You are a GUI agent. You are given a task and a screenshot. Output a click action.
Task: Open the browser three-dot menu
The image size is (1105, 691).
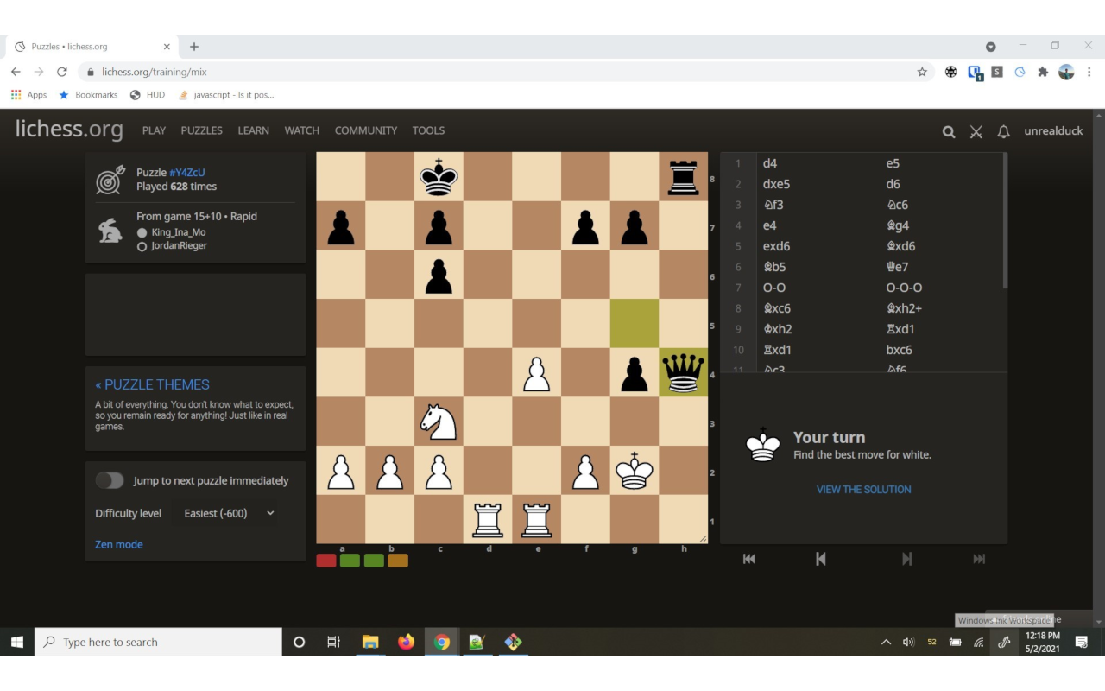(1089, 72)
